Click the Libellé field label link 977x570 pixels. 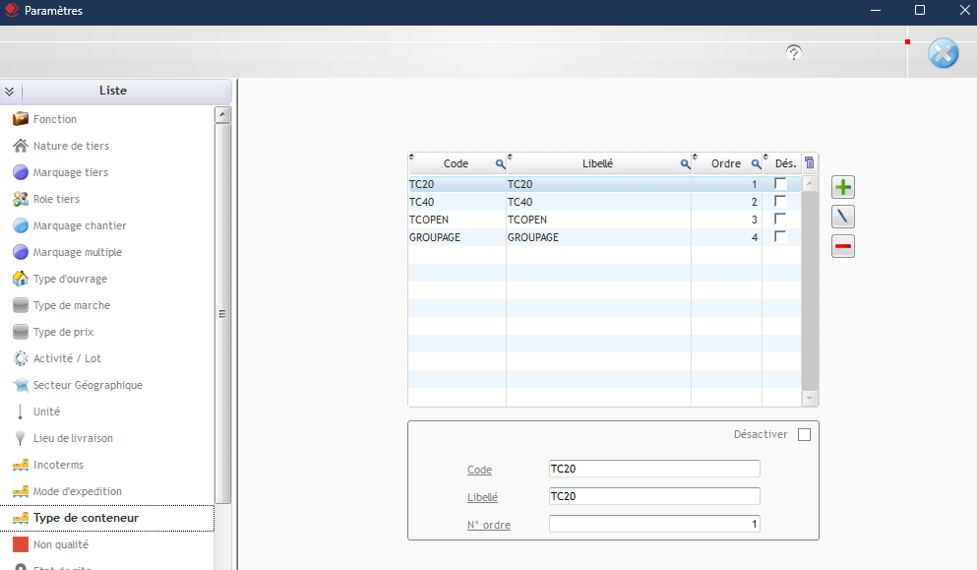[x=482, y=497]
